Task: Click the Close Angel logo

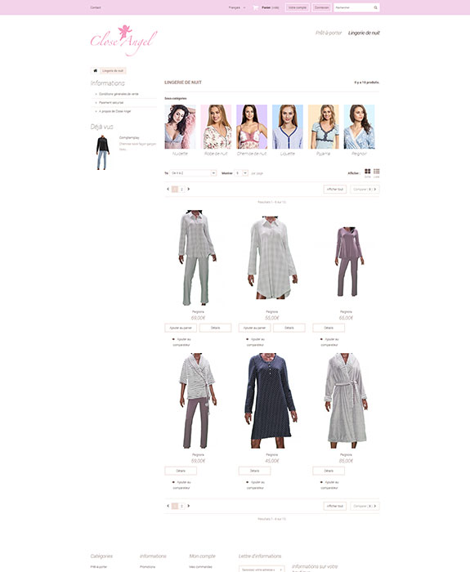Action: click(x=123, y=41)
